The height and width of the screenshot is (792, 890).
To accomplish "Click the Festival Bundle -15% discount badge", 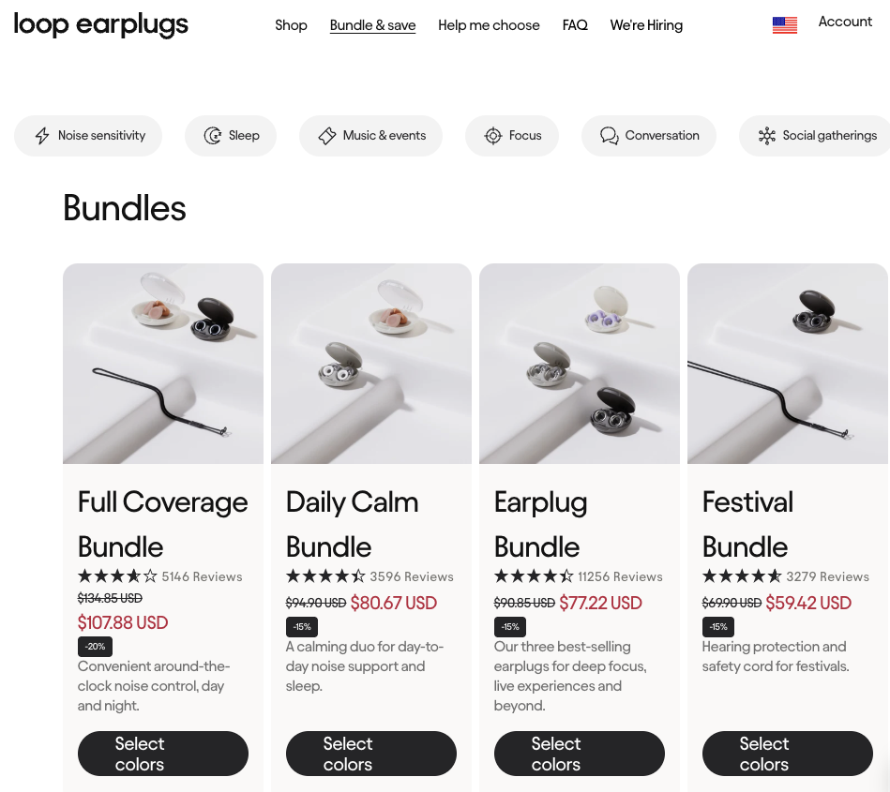I will 718,626.
